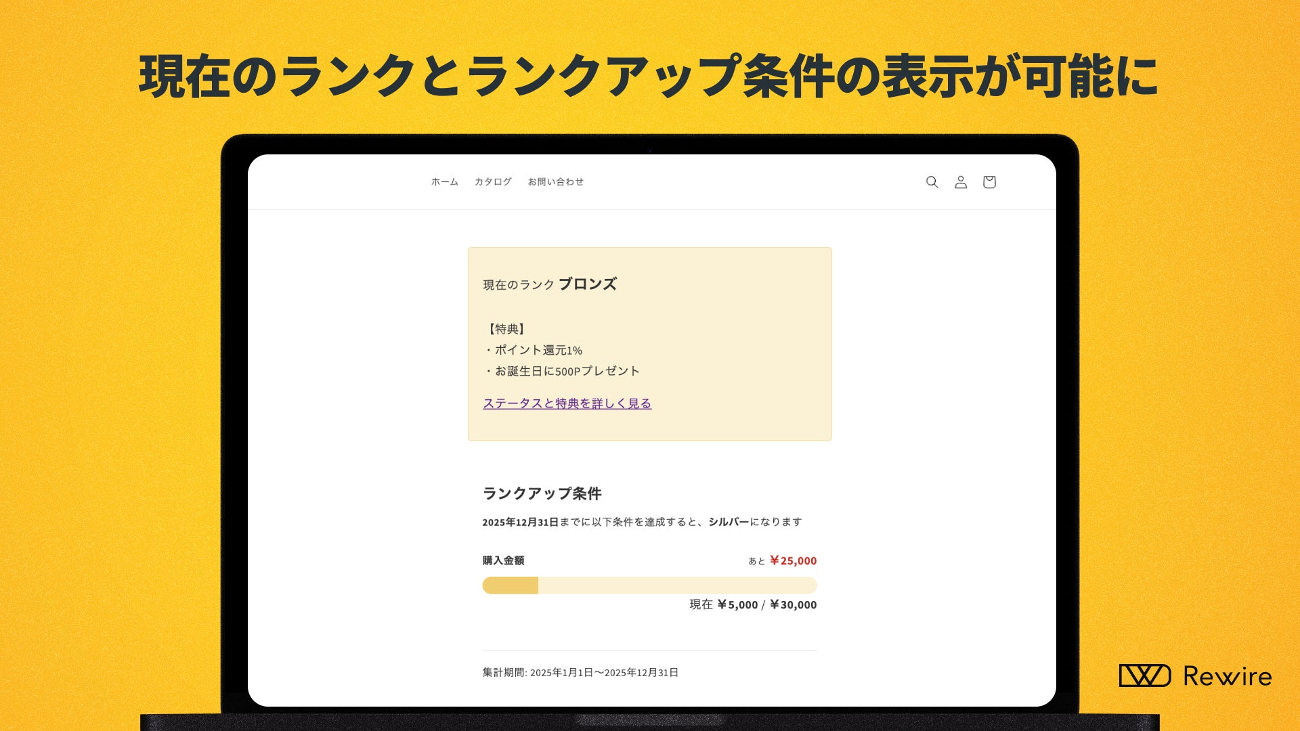Viewport: 1300px width, 731px height.
Task: Open ステータスと特典を詳しく見る link
Action: click(x=567, y=403)
